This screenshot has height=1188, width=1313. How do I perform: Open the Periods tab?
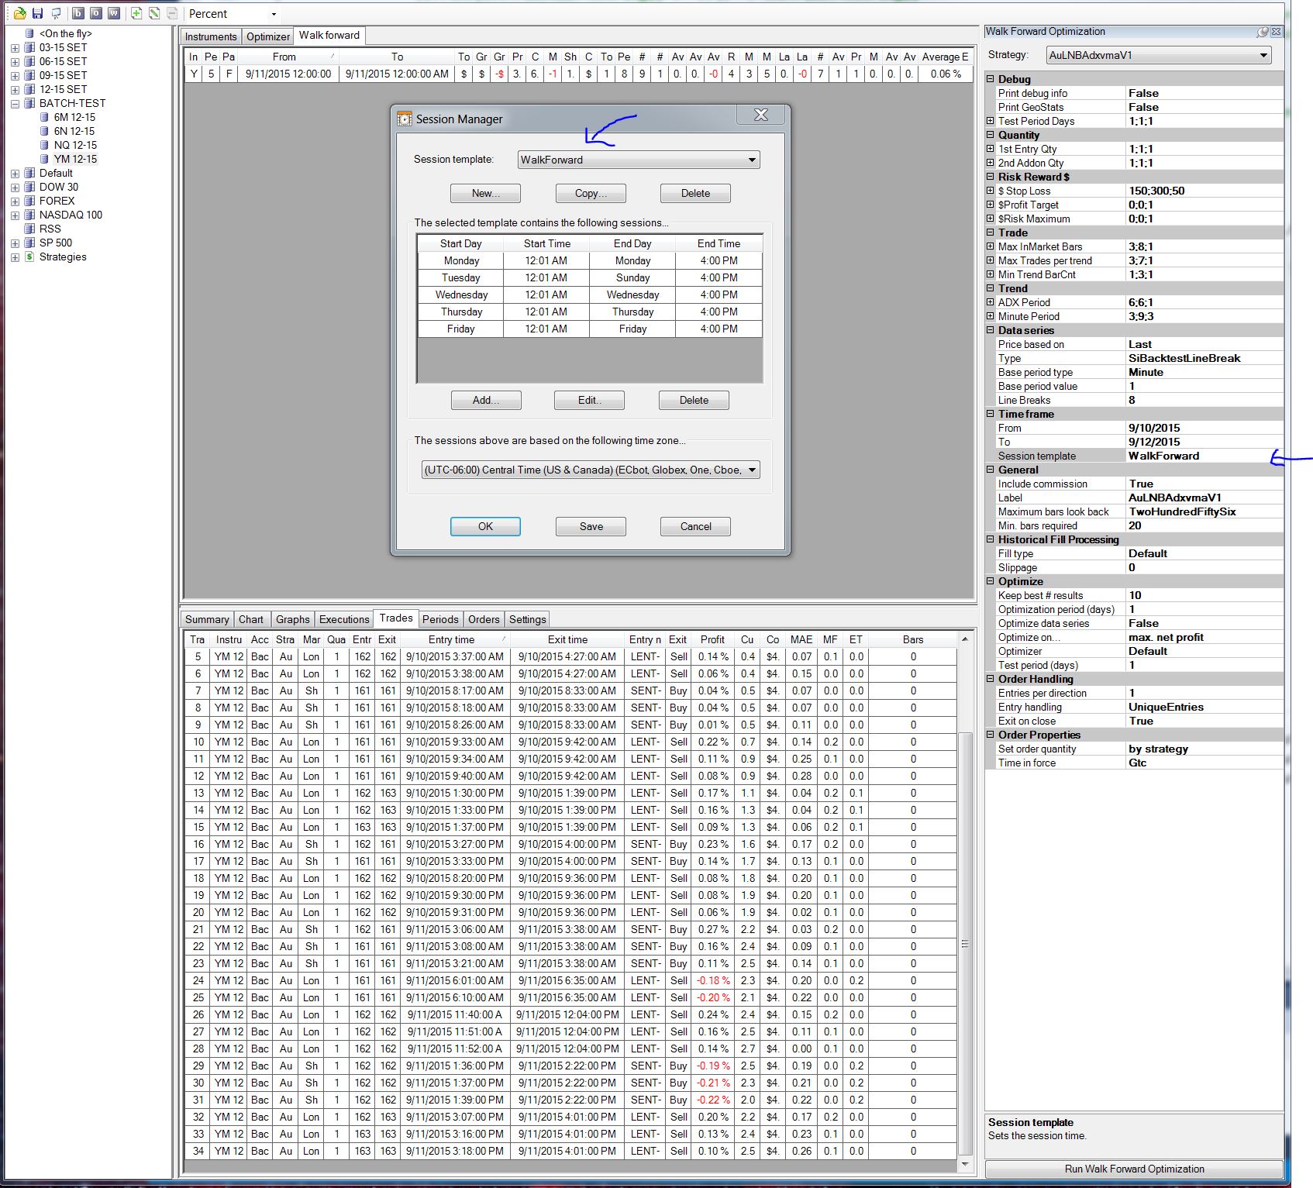440,619
